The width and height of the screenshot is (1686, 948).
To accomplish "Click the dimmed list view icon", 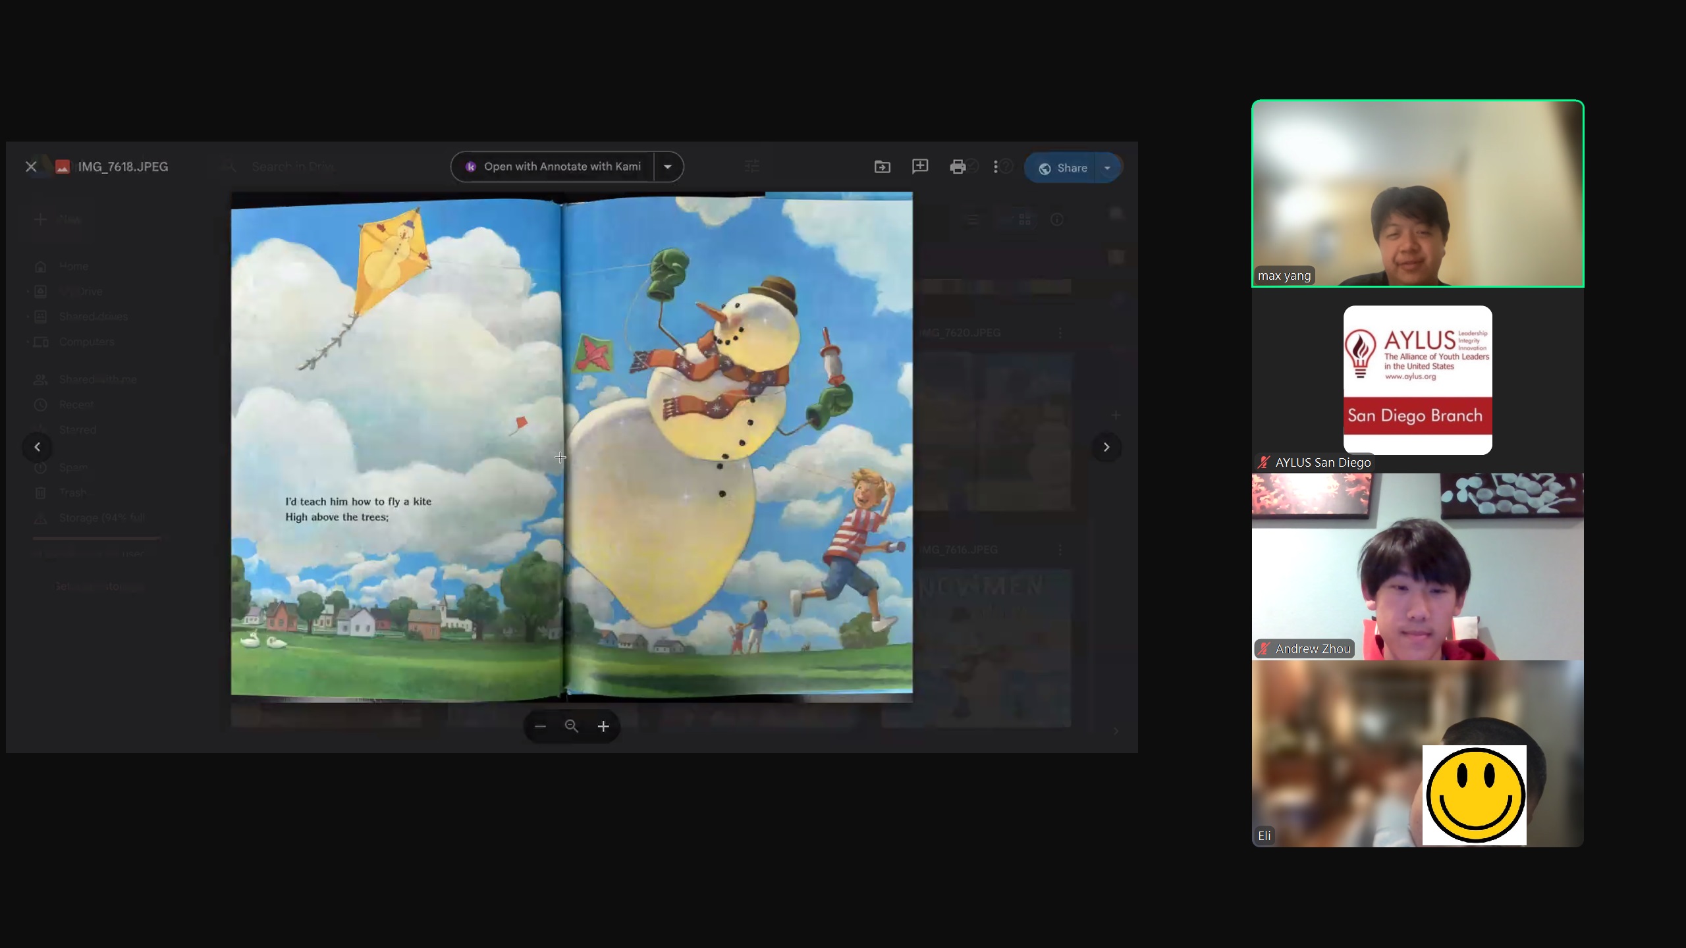I will point(973,219).
